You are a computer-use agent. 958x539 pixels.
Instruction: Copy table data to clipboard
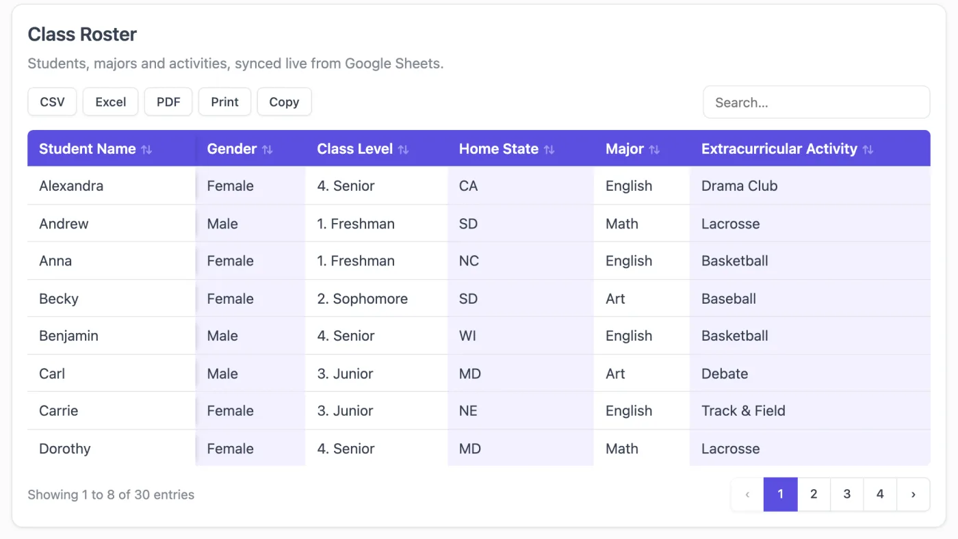tap(284, 102)
